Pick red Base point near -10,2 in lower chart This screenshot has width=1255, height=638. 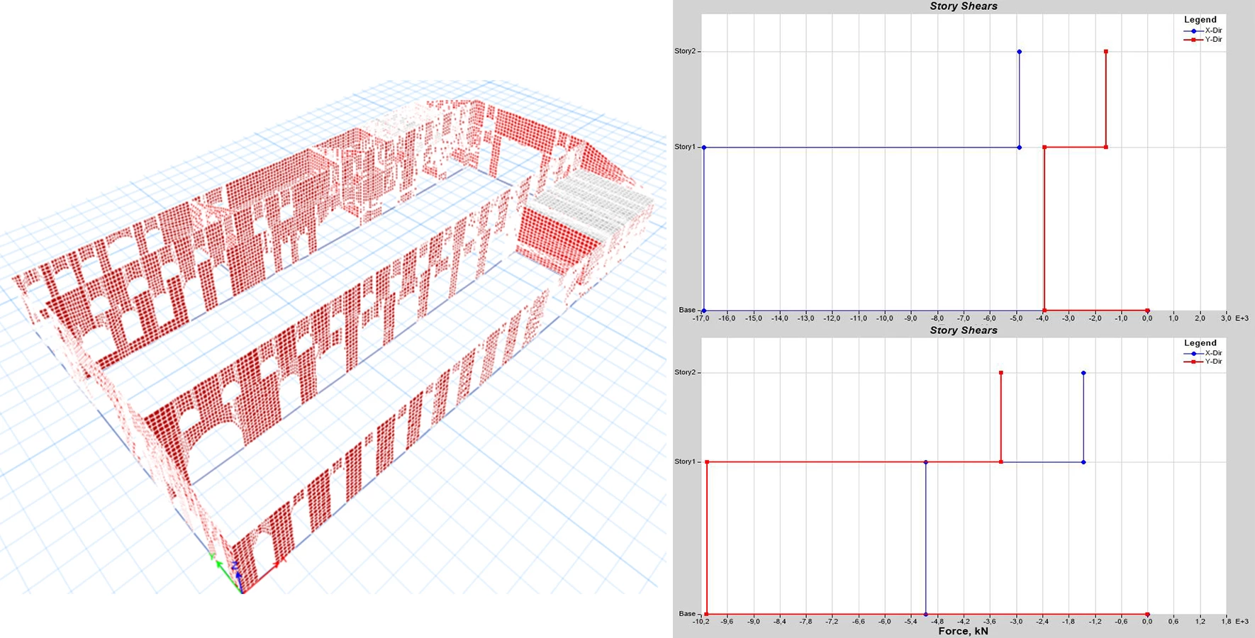point(707,614)
